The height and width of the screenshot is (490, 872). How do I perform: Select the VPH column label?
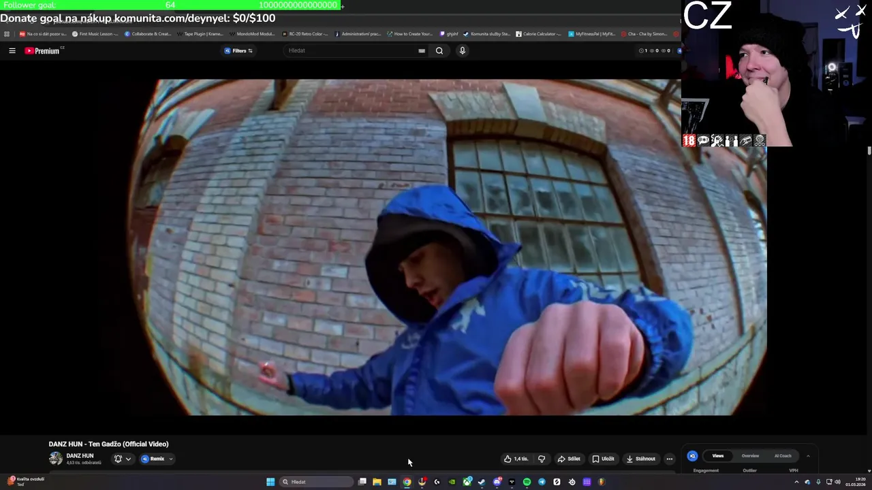[x=794, y=470]
